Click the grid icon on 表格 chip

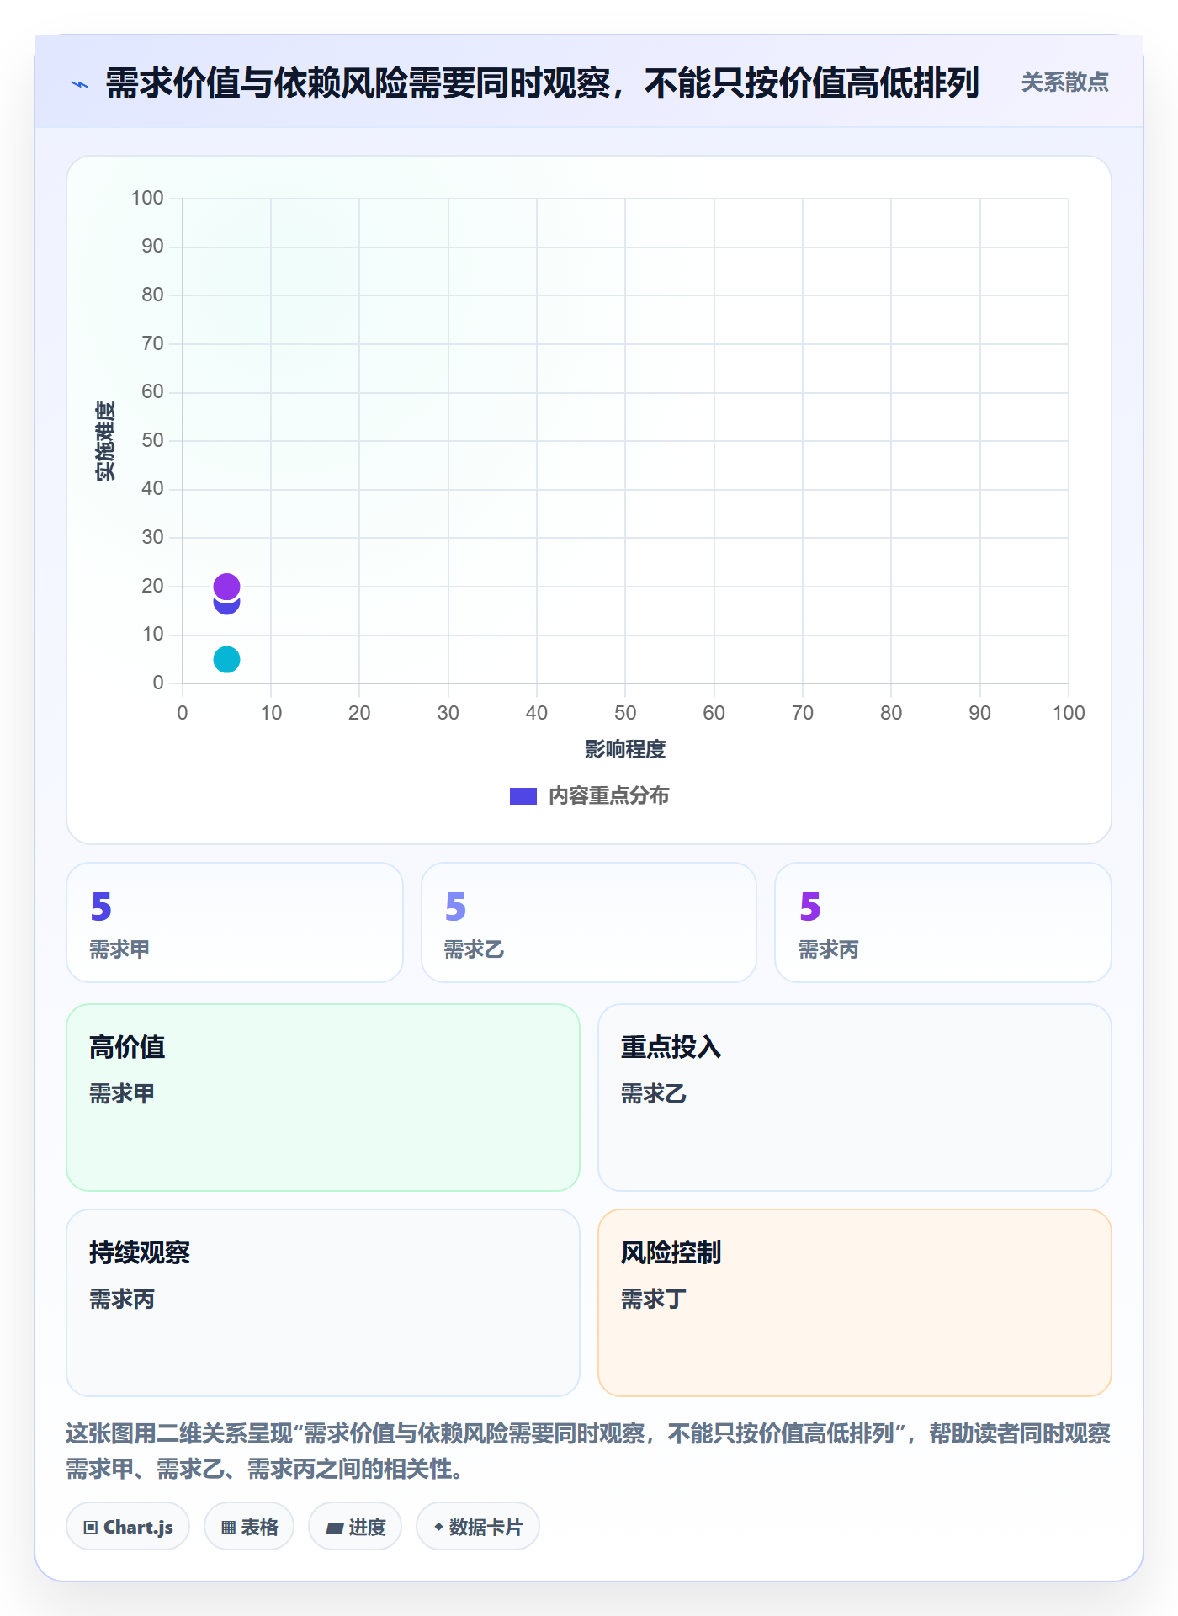[x=228, y=1528]
